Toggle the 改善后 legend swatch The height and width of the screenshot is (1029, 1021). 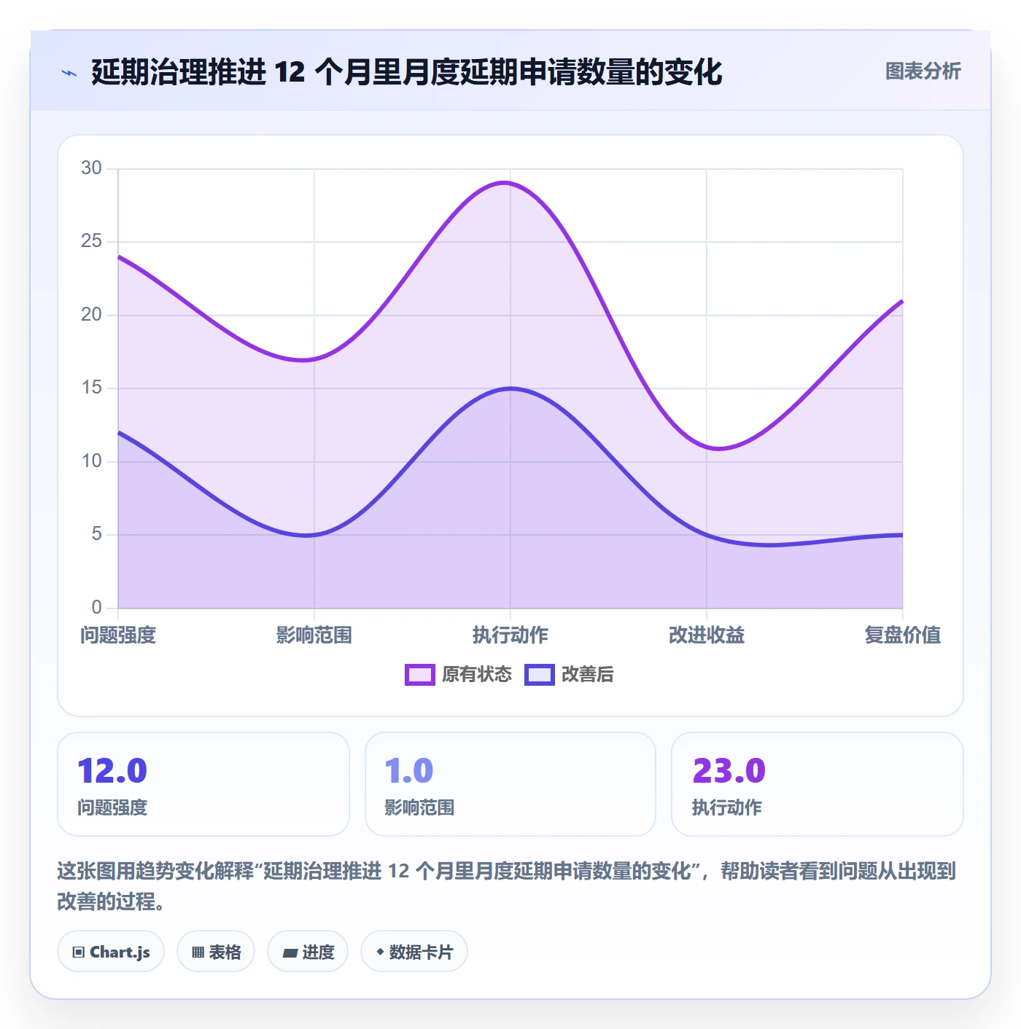(540, 675)
